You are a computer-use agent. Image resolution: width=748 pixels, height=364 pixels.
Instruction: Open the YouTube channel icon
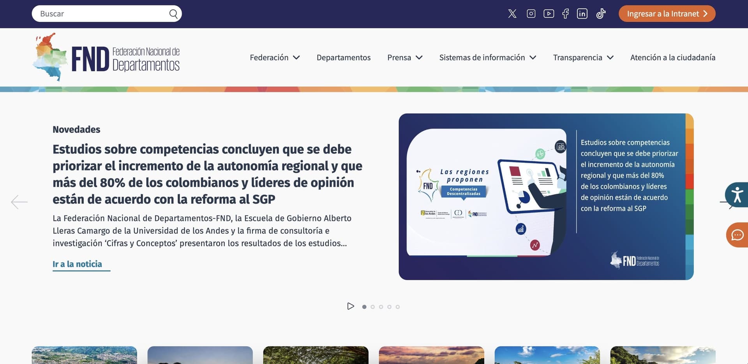[549, 14]
